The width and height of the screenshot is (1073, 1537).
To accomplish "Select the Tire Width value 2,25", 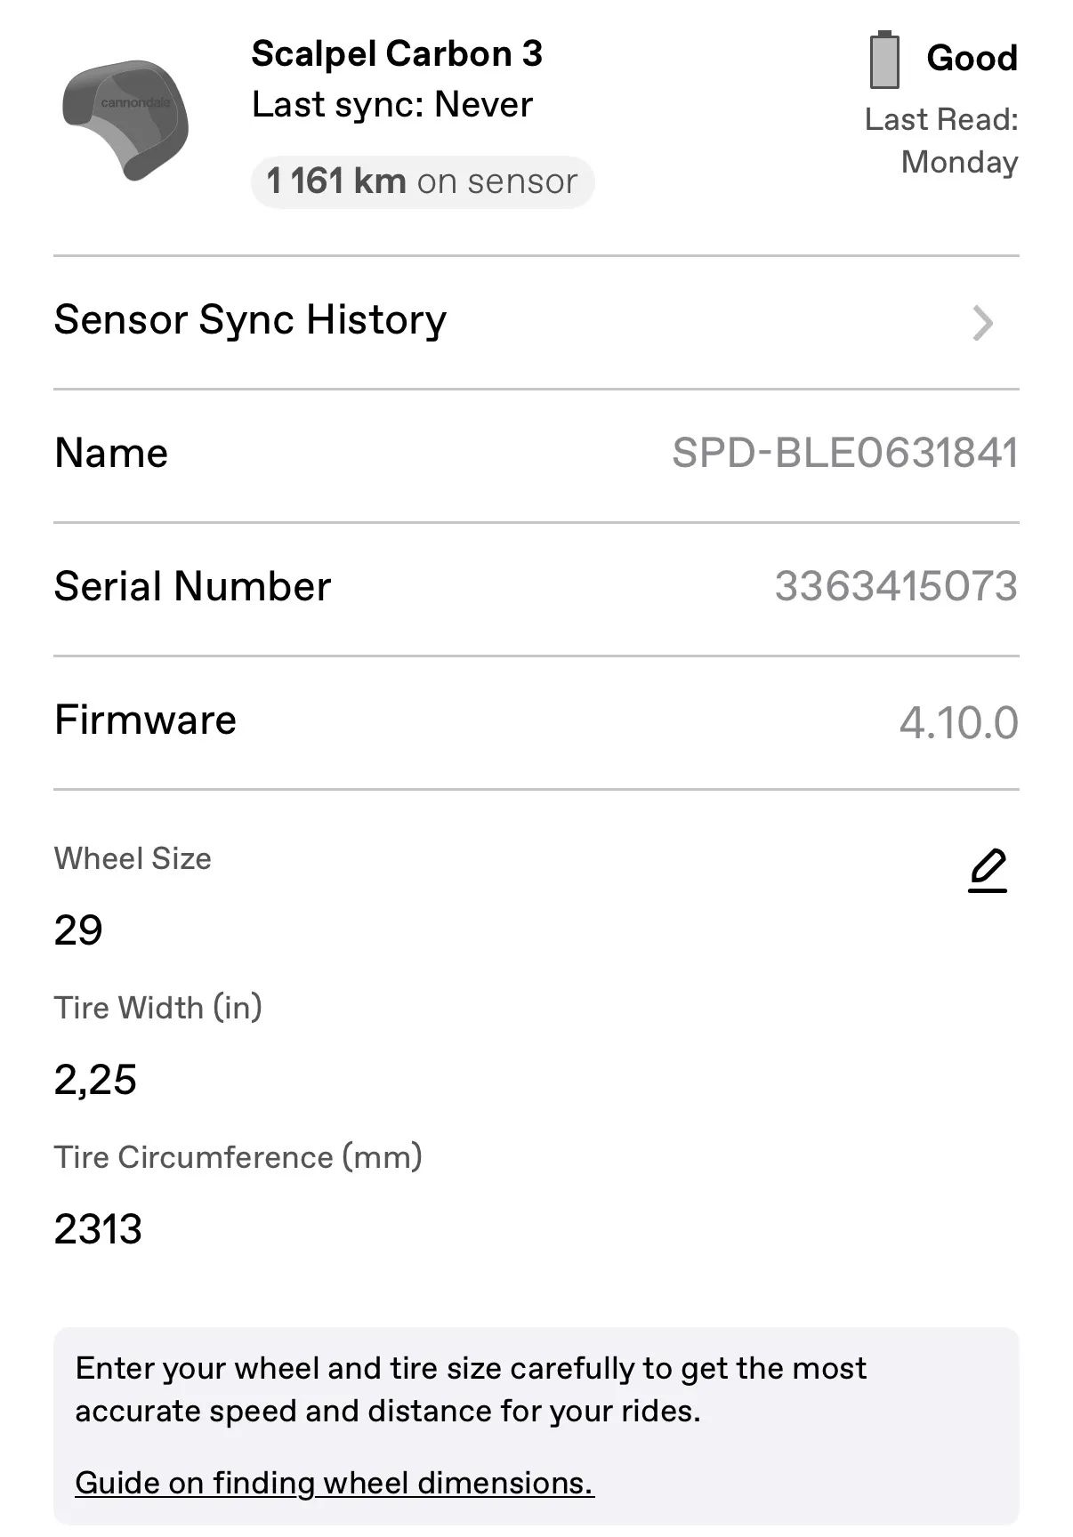I will point(95,1080).
